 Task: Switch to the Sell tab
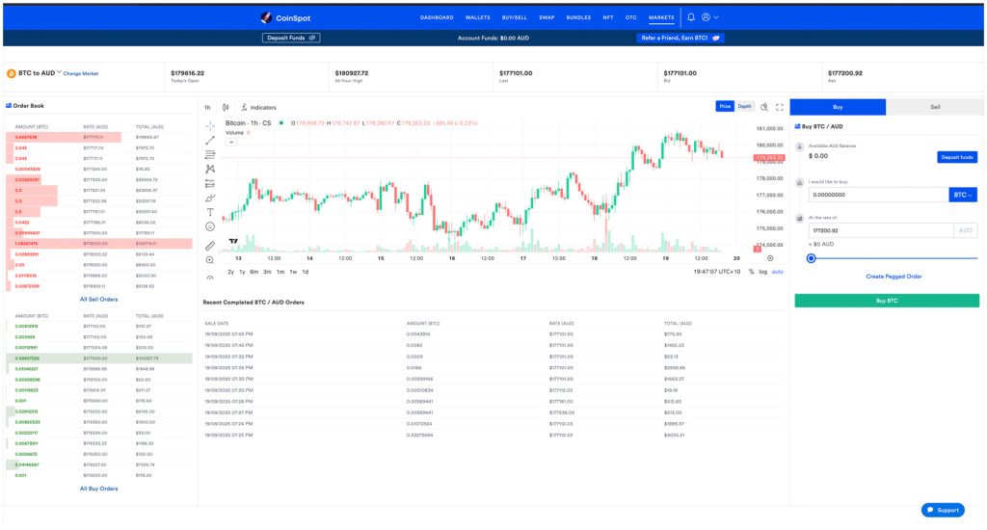click(935, 107)
